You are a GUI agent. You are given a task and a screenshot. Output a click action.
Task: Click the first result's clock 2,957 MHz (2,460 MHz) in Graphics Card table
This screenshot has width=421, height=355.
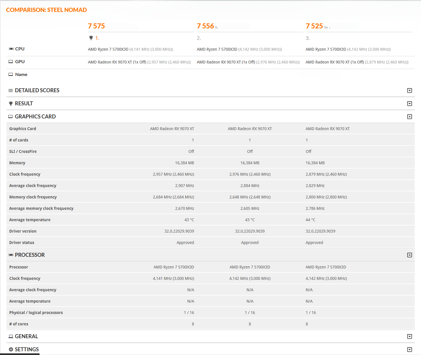[173, 174]
